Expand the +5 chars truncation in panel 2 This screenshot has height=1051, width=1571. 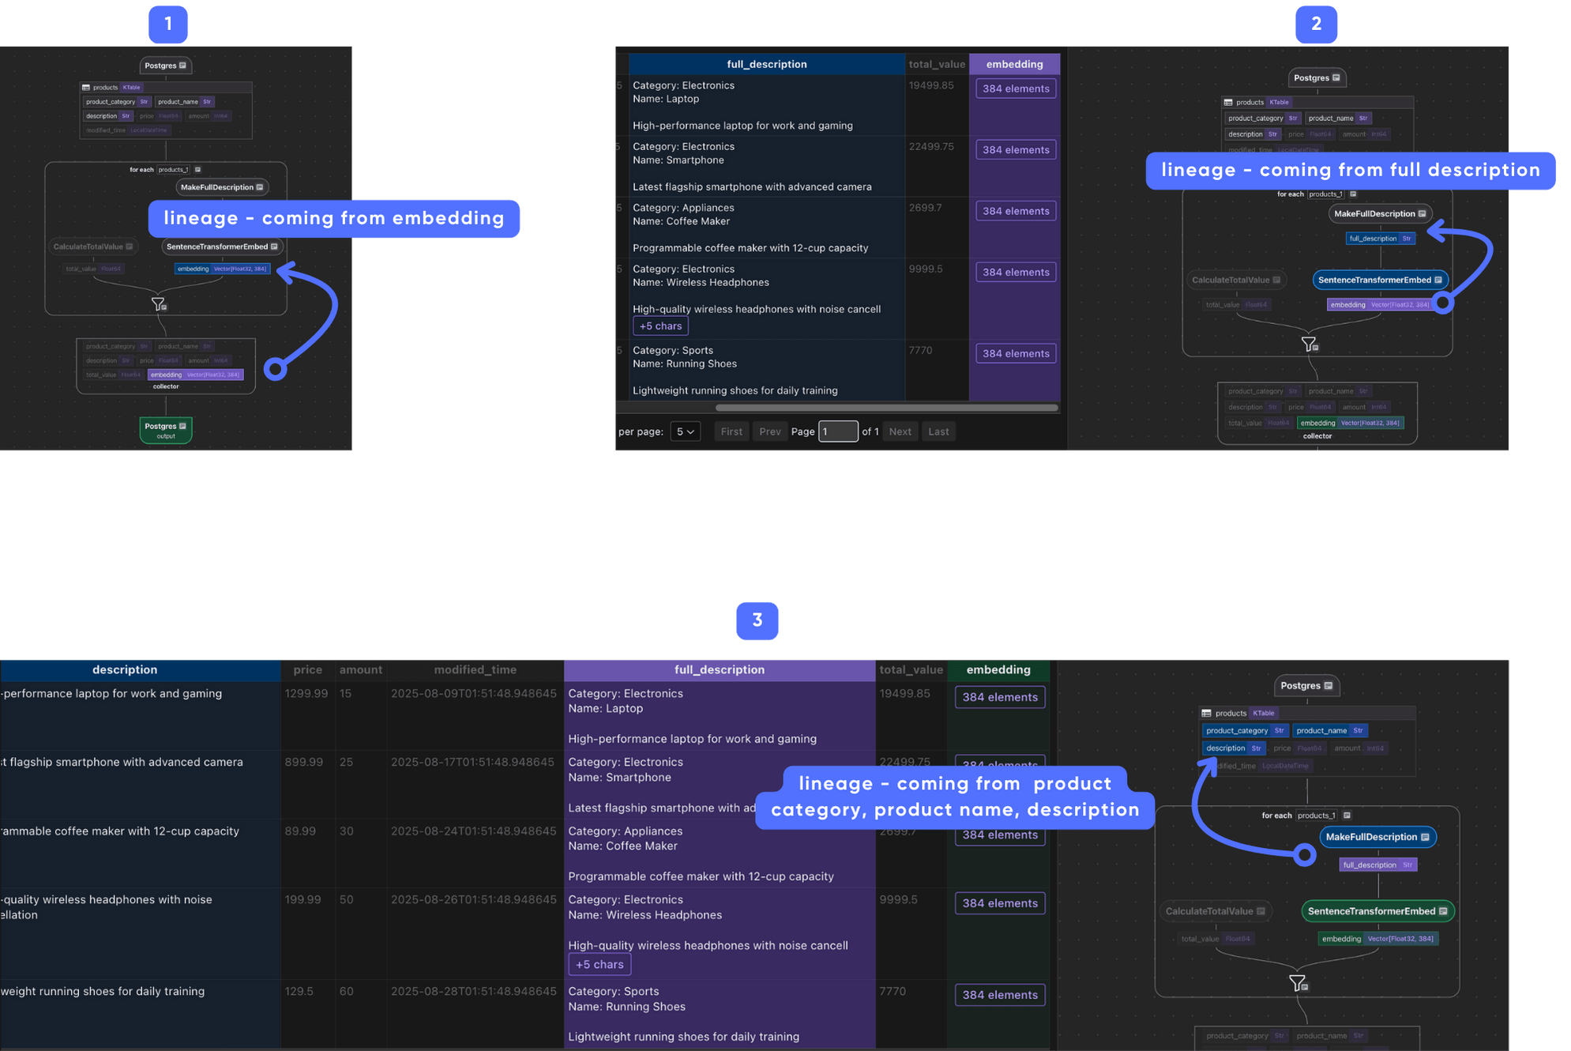(660, 326)
